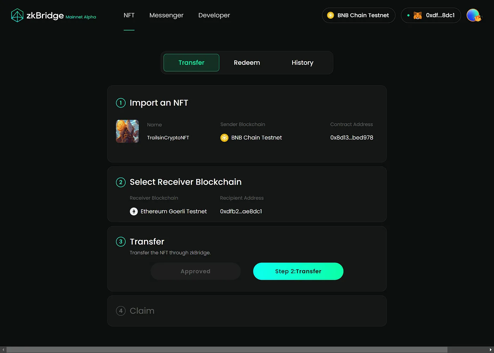Viewport: 494px width, 353px height.
Task: Click the Import an NFT heading
Action: pyautogui.click(x=159, y=103)
